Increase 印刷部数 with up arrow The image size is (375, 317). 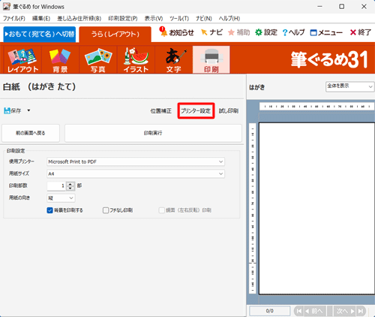point(70,184)
